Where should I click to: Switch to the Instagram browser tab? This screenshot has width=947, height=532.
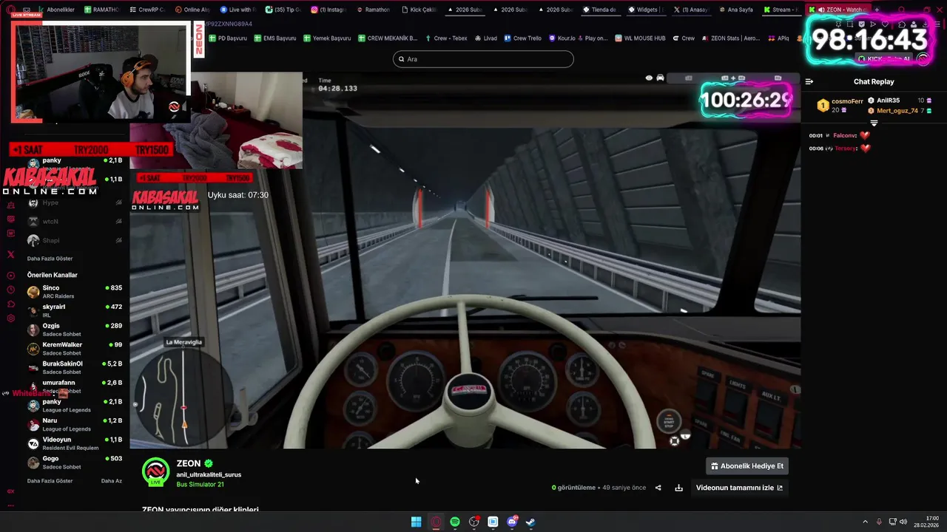tap(328, 10)
